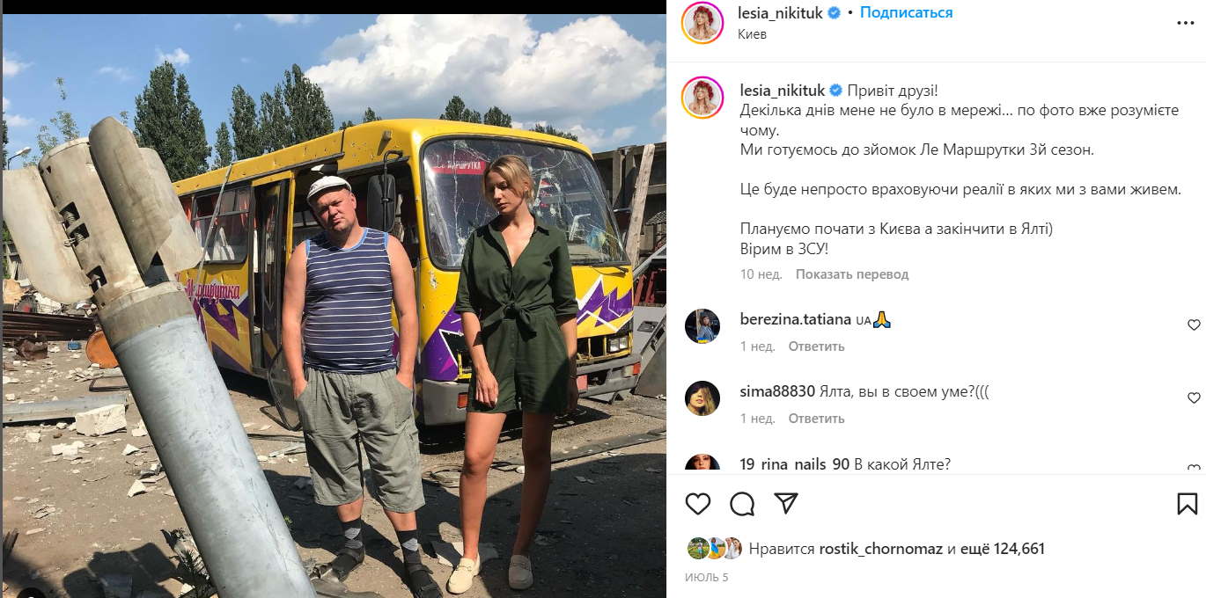The width and height of the screenshot is (1206, 598).
Task: Reply to sima88830's comment with Ответить
Action: [816, 419]
